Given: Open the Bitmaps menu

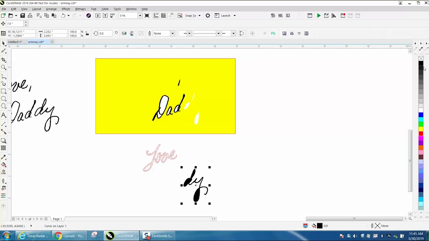Looking at the screenshot, I should click(80, 9).
